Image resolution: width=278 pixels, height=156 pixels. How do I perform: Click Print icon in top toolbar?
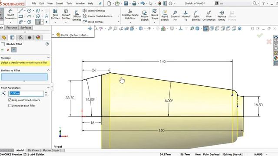(x=134, y=3)
